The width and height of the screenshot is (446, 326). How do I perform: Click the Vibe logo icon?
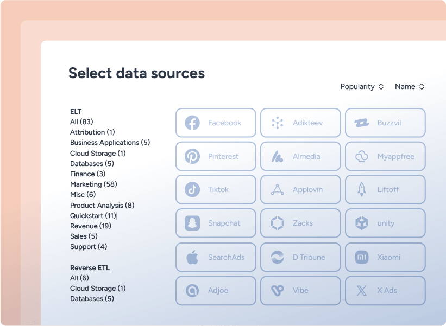(278, 291)
